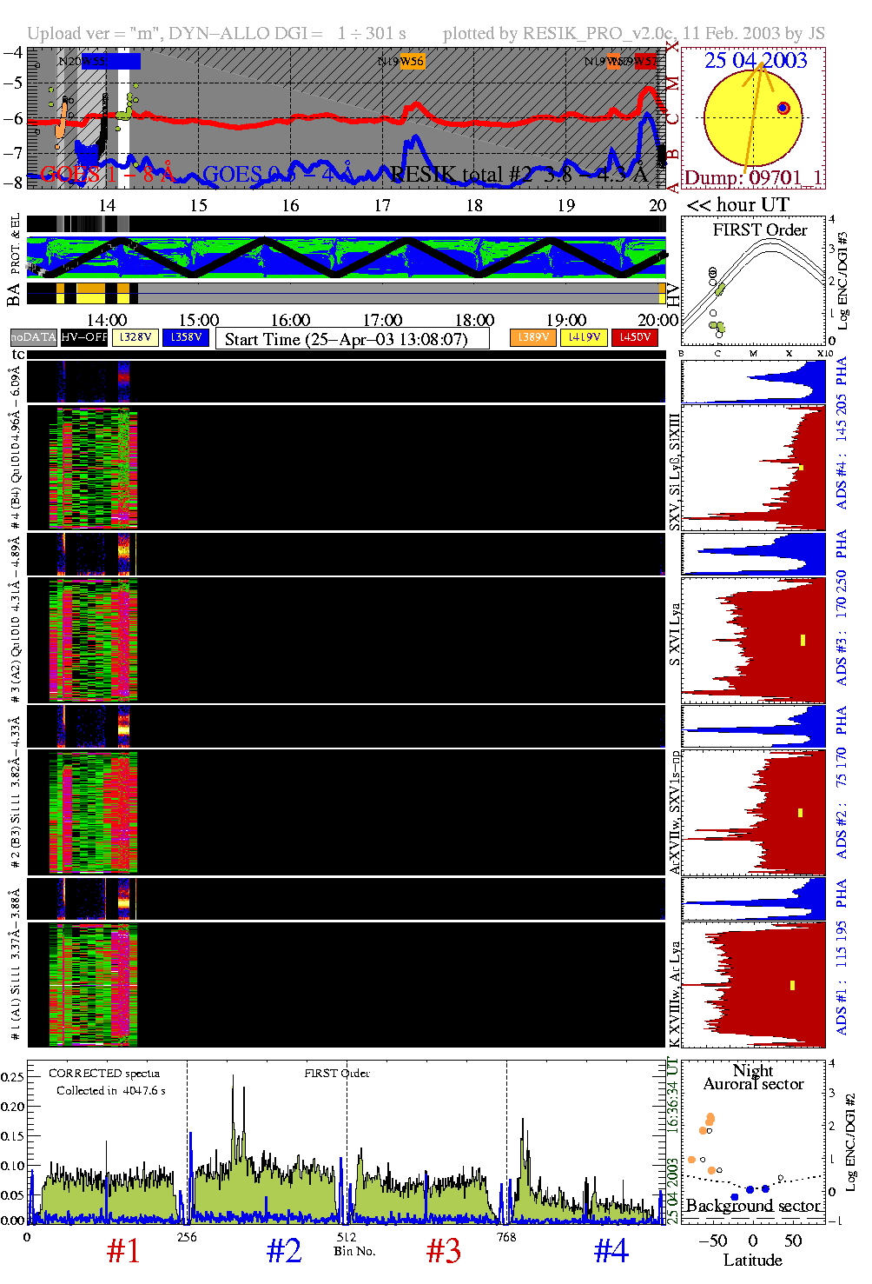Click the red #1 spectrum label
Screen dimensions: 872x1284
[x=123, y=1251]
